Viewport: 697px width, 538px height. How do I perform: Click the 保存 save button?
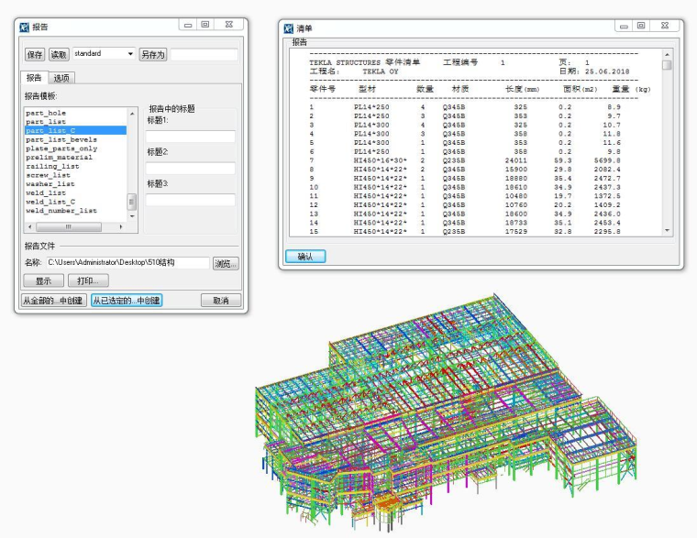click(x=35, y=55)
